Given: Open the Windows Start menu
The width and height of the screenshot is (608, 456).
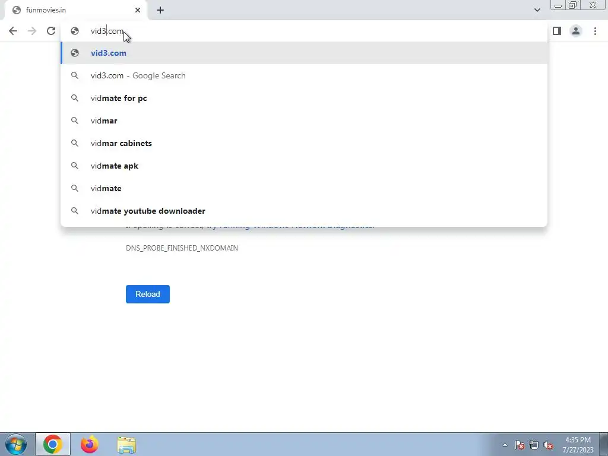Looking at the screenshot, I should [16, 444].
